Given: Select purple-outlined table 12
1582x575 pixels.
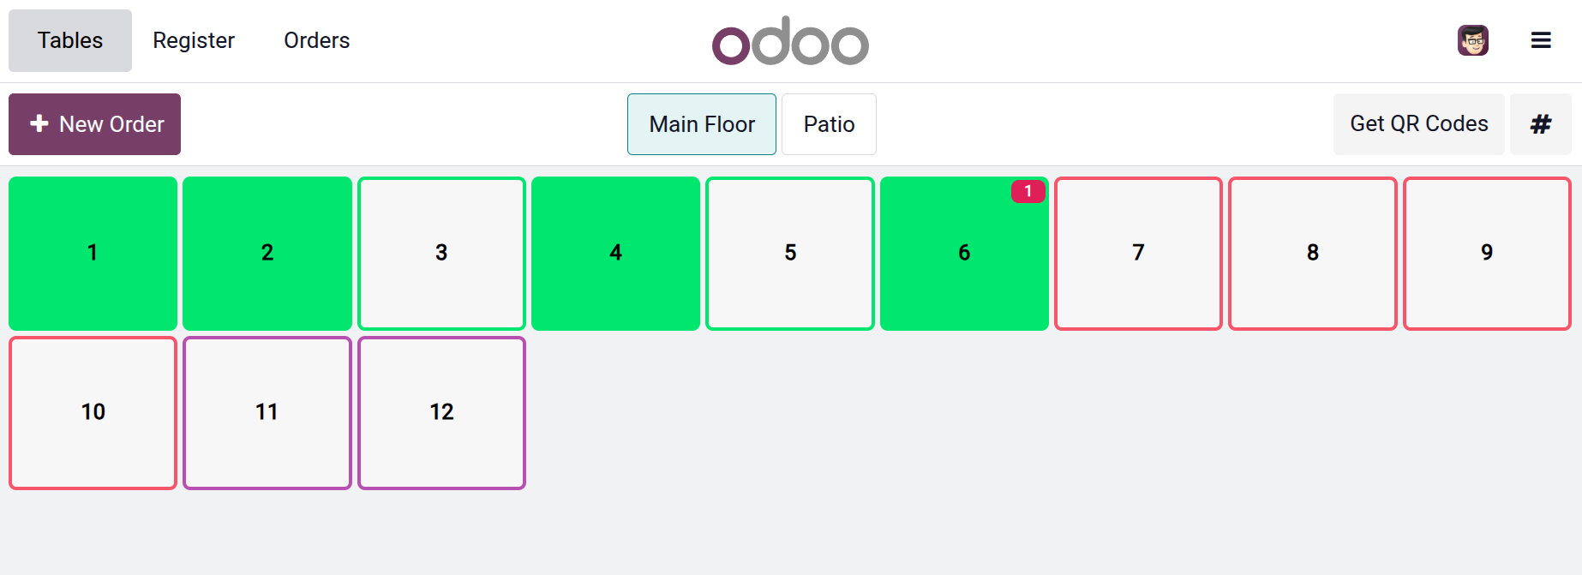Looking at the screenshot, I should click(441, 412).
